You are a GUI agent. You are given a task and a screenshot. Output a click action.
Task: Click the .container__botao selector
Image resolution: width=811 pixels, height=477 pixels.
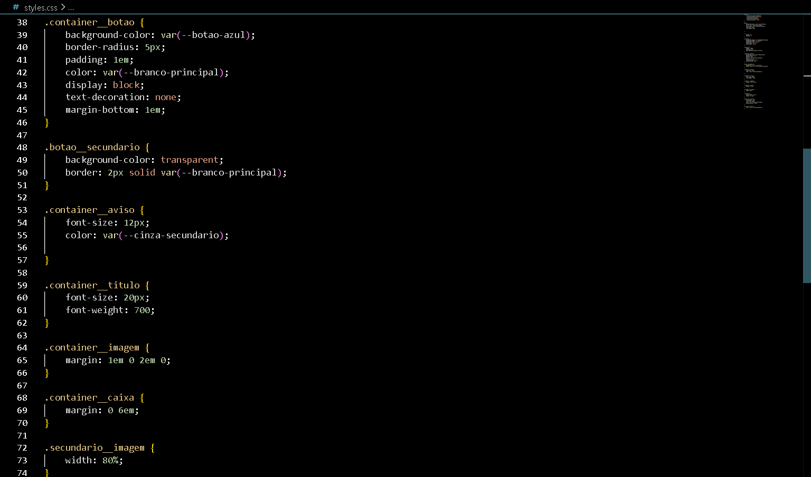pos(90,22)
